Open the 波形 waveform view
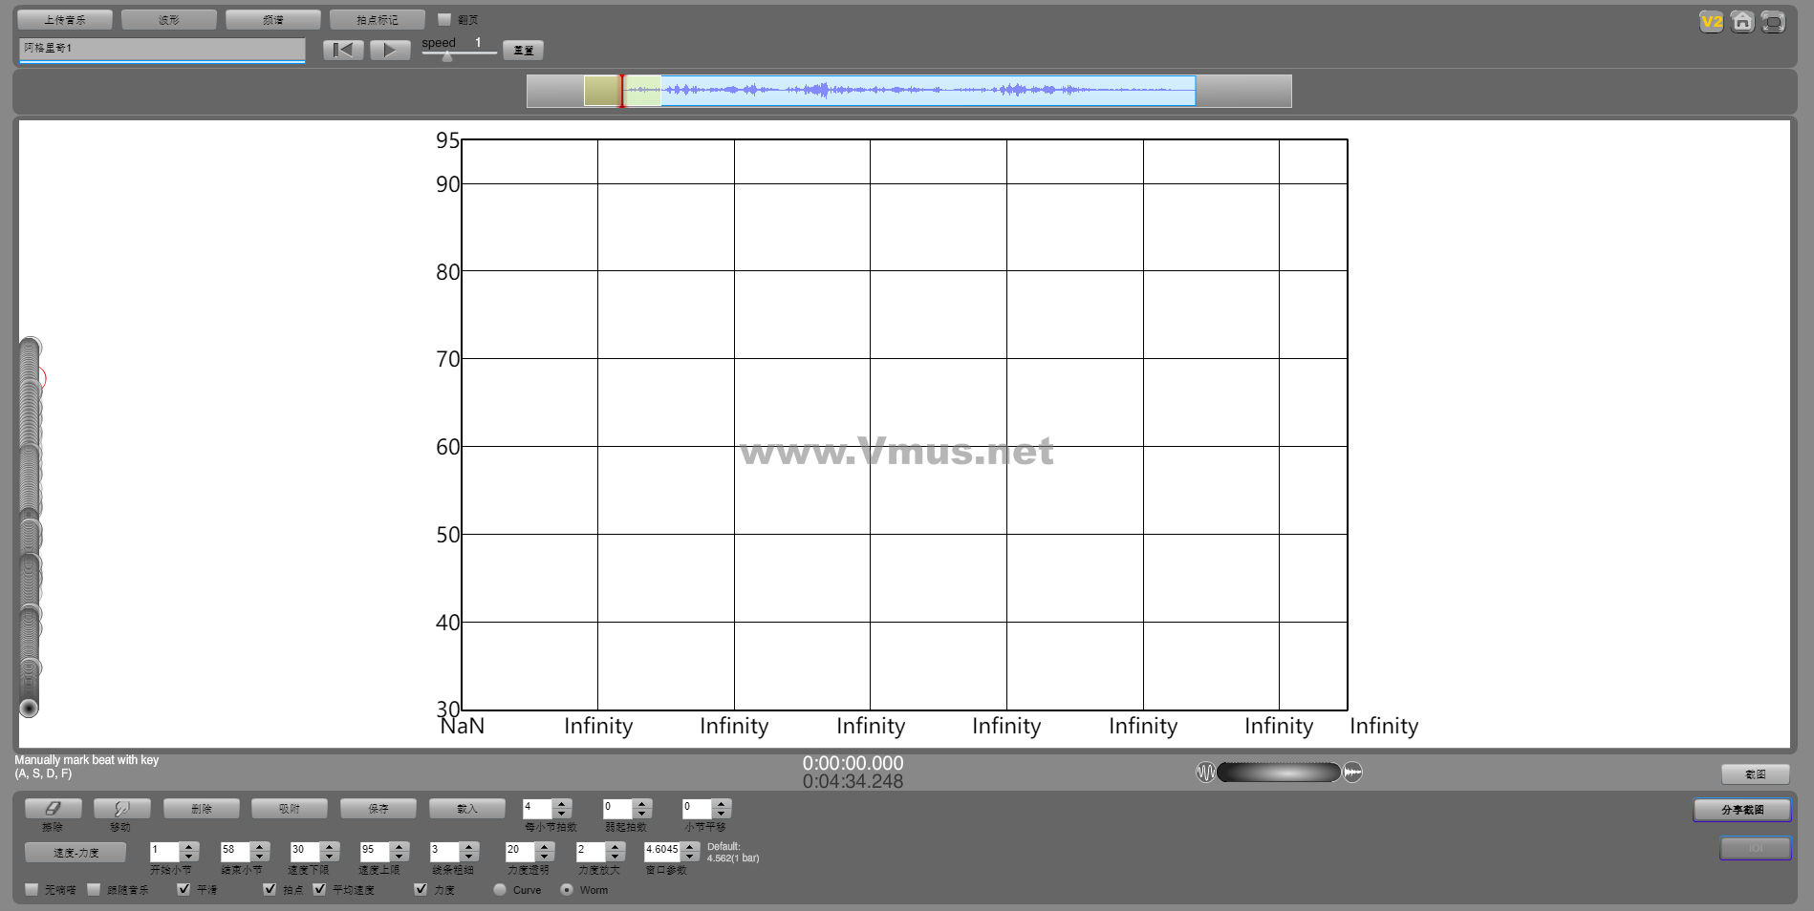 tap(169, 19)
